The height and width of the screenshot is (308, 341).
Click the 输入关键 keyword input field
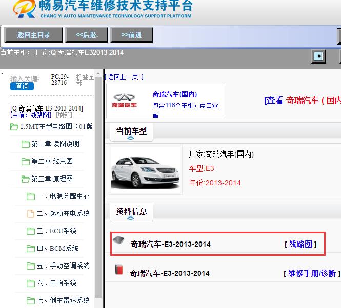pos(25,79)
